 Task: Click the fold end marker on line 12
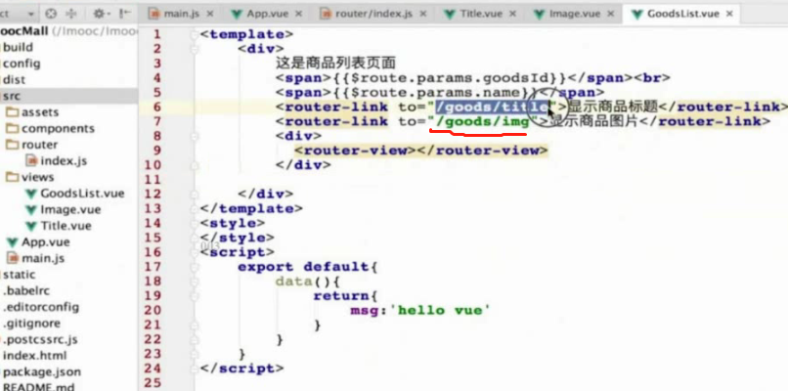(x=194, y=194)
